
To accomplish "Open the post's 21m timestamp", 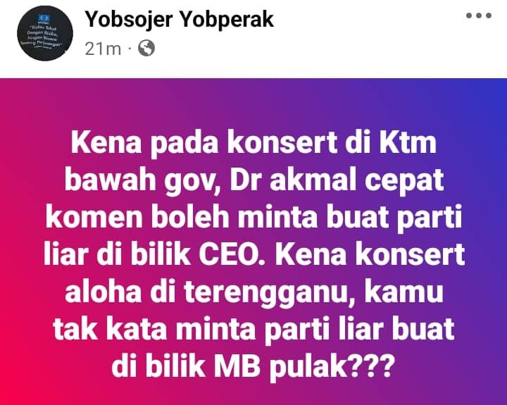I will (103, 49).
